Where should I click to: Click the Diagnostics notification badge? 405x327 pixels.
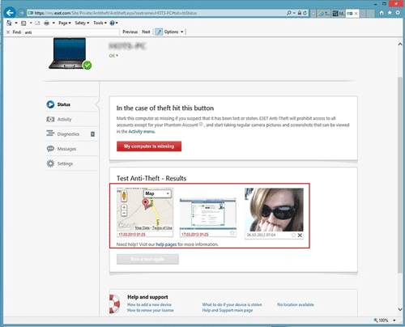[x=92, y=134]
